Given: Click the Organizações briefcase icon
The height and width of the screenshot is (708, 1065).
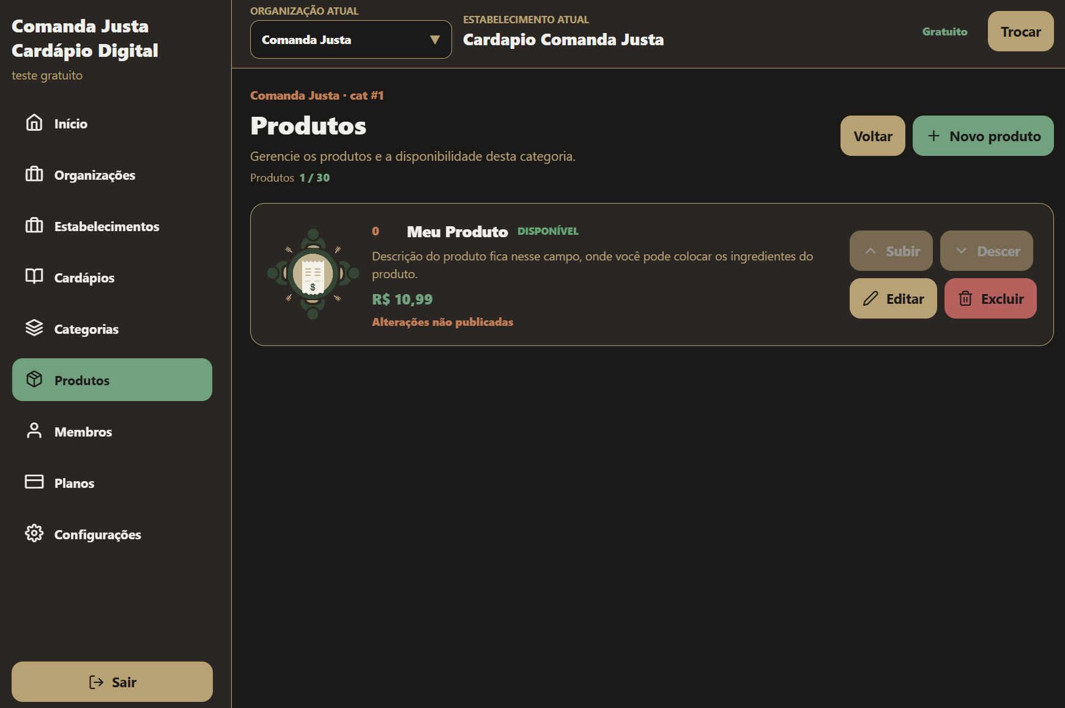Looking at the screenshot, I should coord(34,174).
